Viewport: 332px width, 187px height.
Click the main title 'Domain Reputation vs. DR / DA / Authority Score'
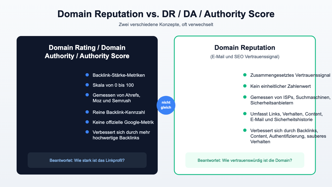(x=166, y=14)
